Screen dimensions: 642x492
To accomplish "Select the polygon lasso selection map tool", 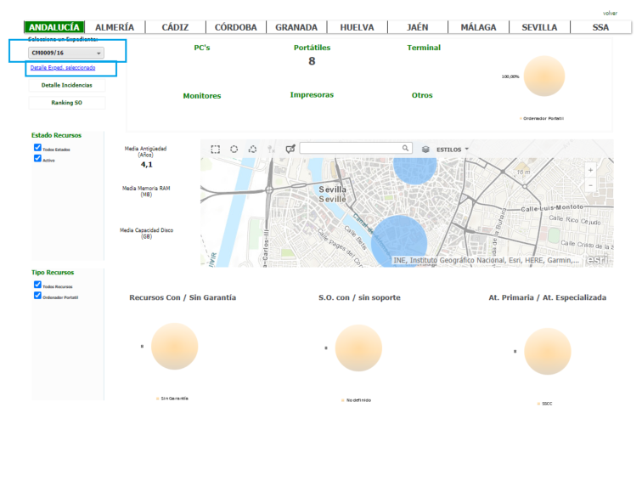I will point(252,149).
